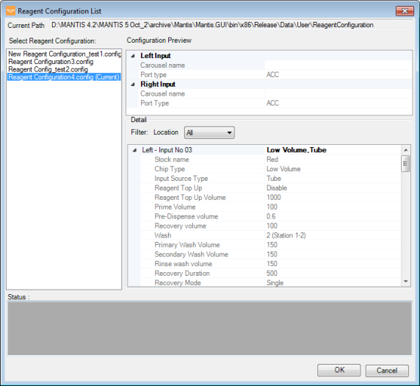Select Carousel name row under Right Input

[x=276, y=93]
